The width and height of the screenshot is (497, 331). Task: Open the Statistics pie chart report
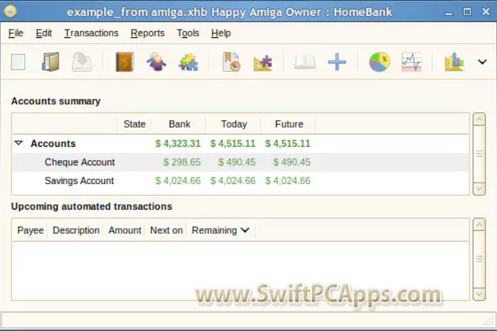click(x=380, y=62)
